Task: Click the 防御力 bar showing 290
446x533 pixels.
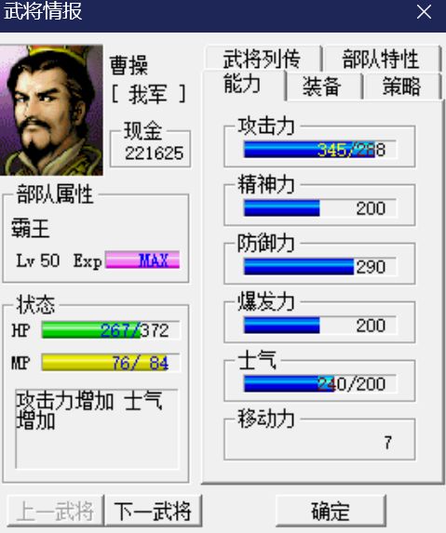Action: (320, 266)
